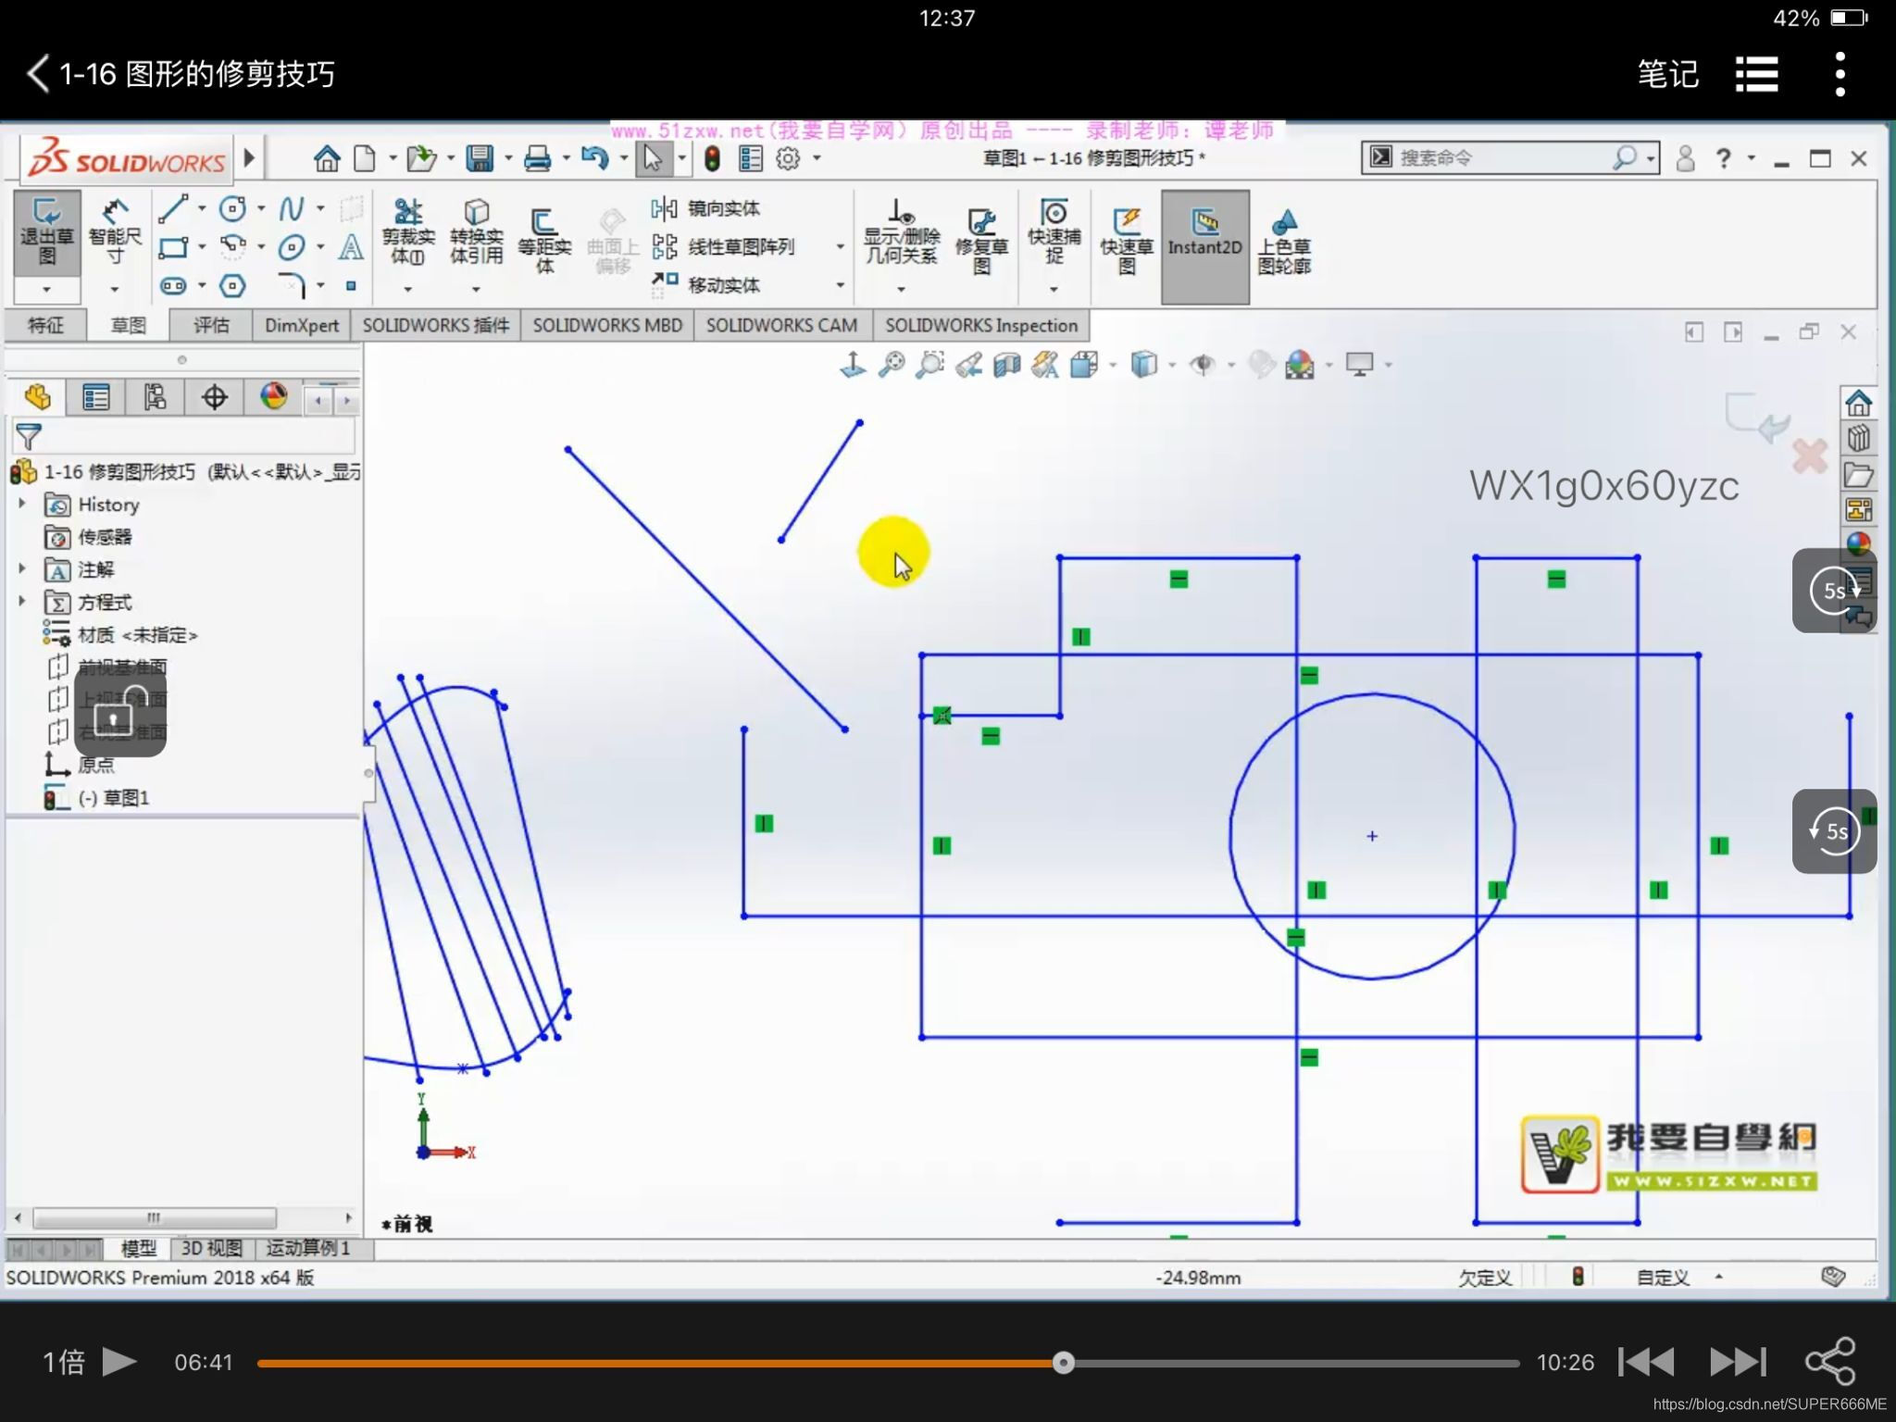Expand the 方程式 (Equations) tree node

(x=22, y=602)
